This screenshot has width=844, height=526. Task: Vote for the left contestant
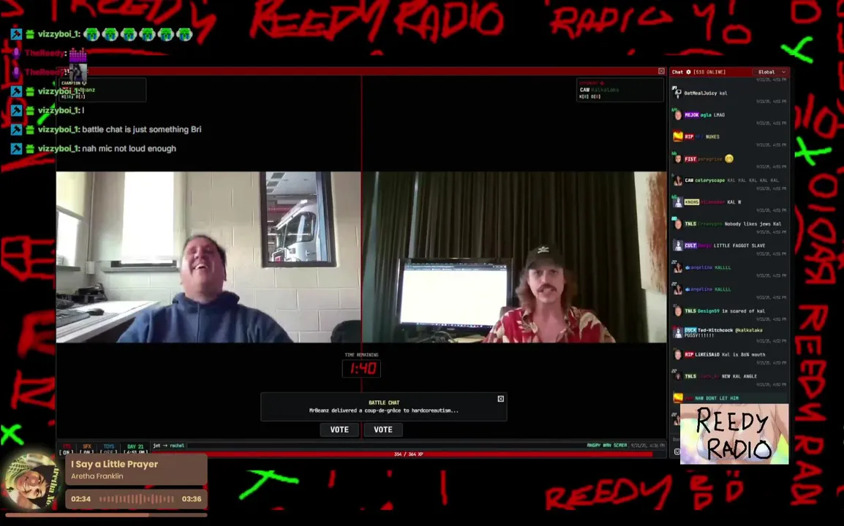(x=339, y=430)
